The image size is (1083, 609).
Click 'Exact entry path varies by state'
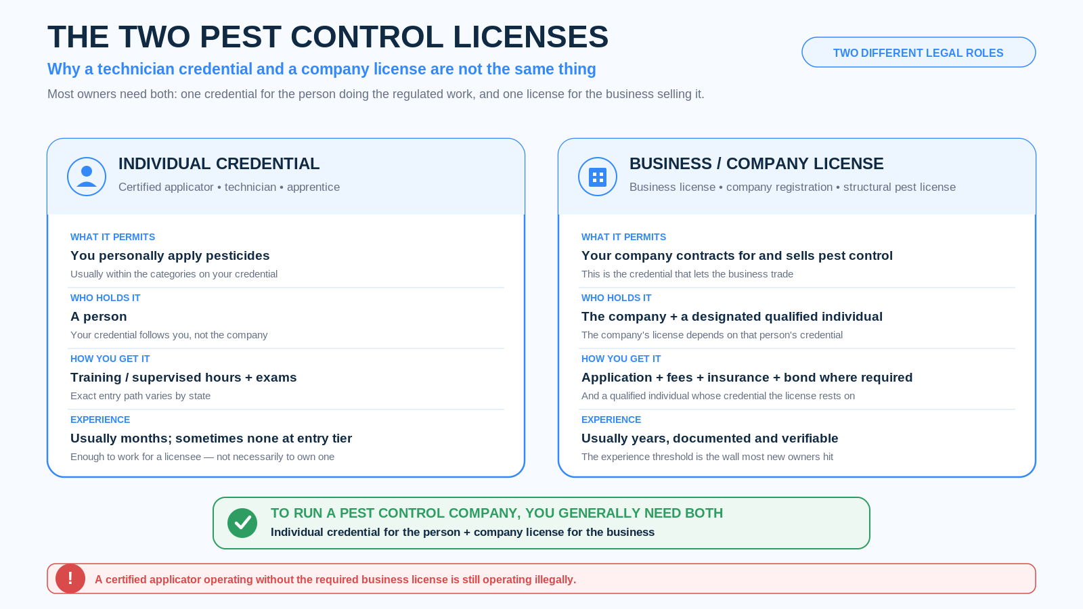(140, 396)
